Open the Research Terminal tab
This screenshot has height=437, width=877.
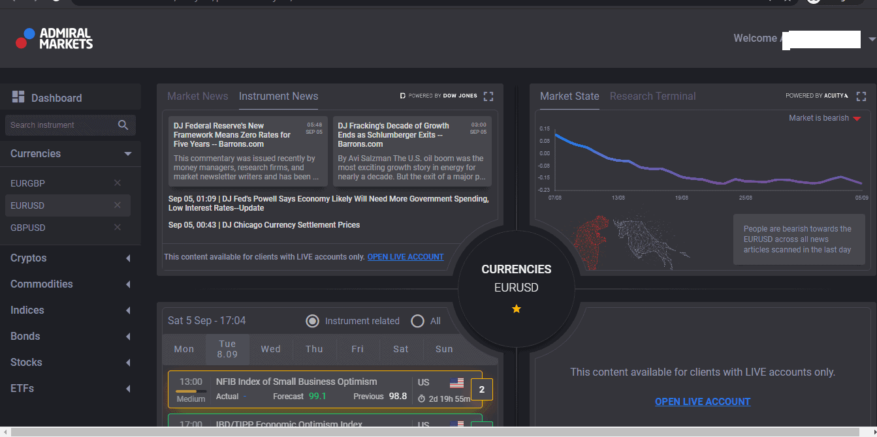(652, 96)
